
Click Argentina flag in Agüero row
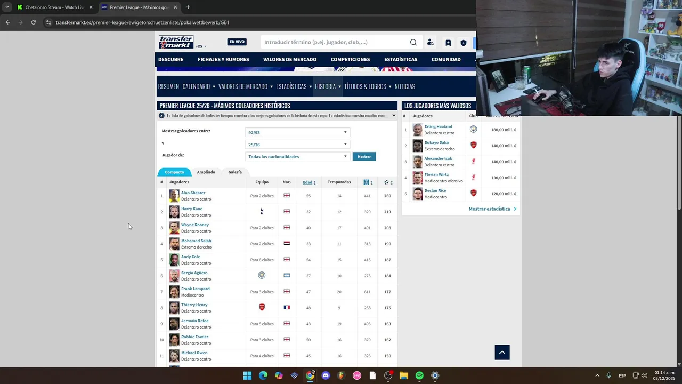287,275
